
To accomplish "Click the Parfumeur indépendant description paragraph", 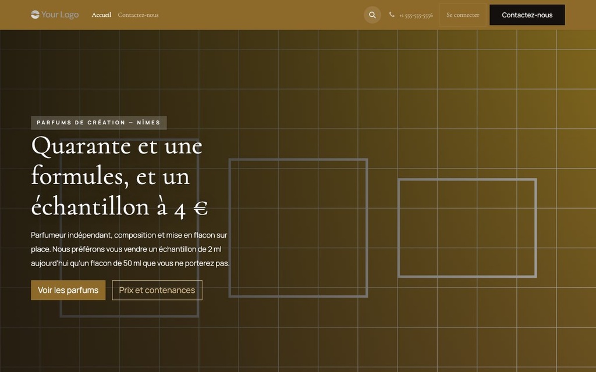I will [x=130, y=249].
